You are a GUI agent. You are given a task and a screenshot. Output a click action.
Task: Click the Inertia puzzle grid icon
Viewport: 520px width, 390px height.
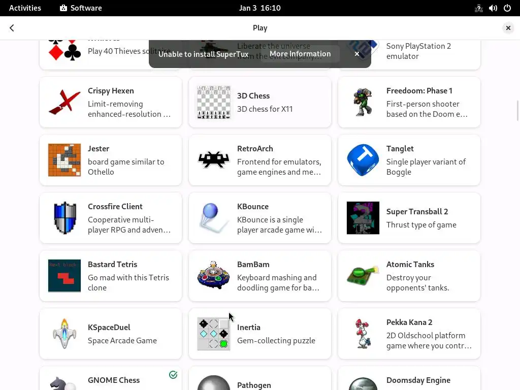(x=214, y=334)
